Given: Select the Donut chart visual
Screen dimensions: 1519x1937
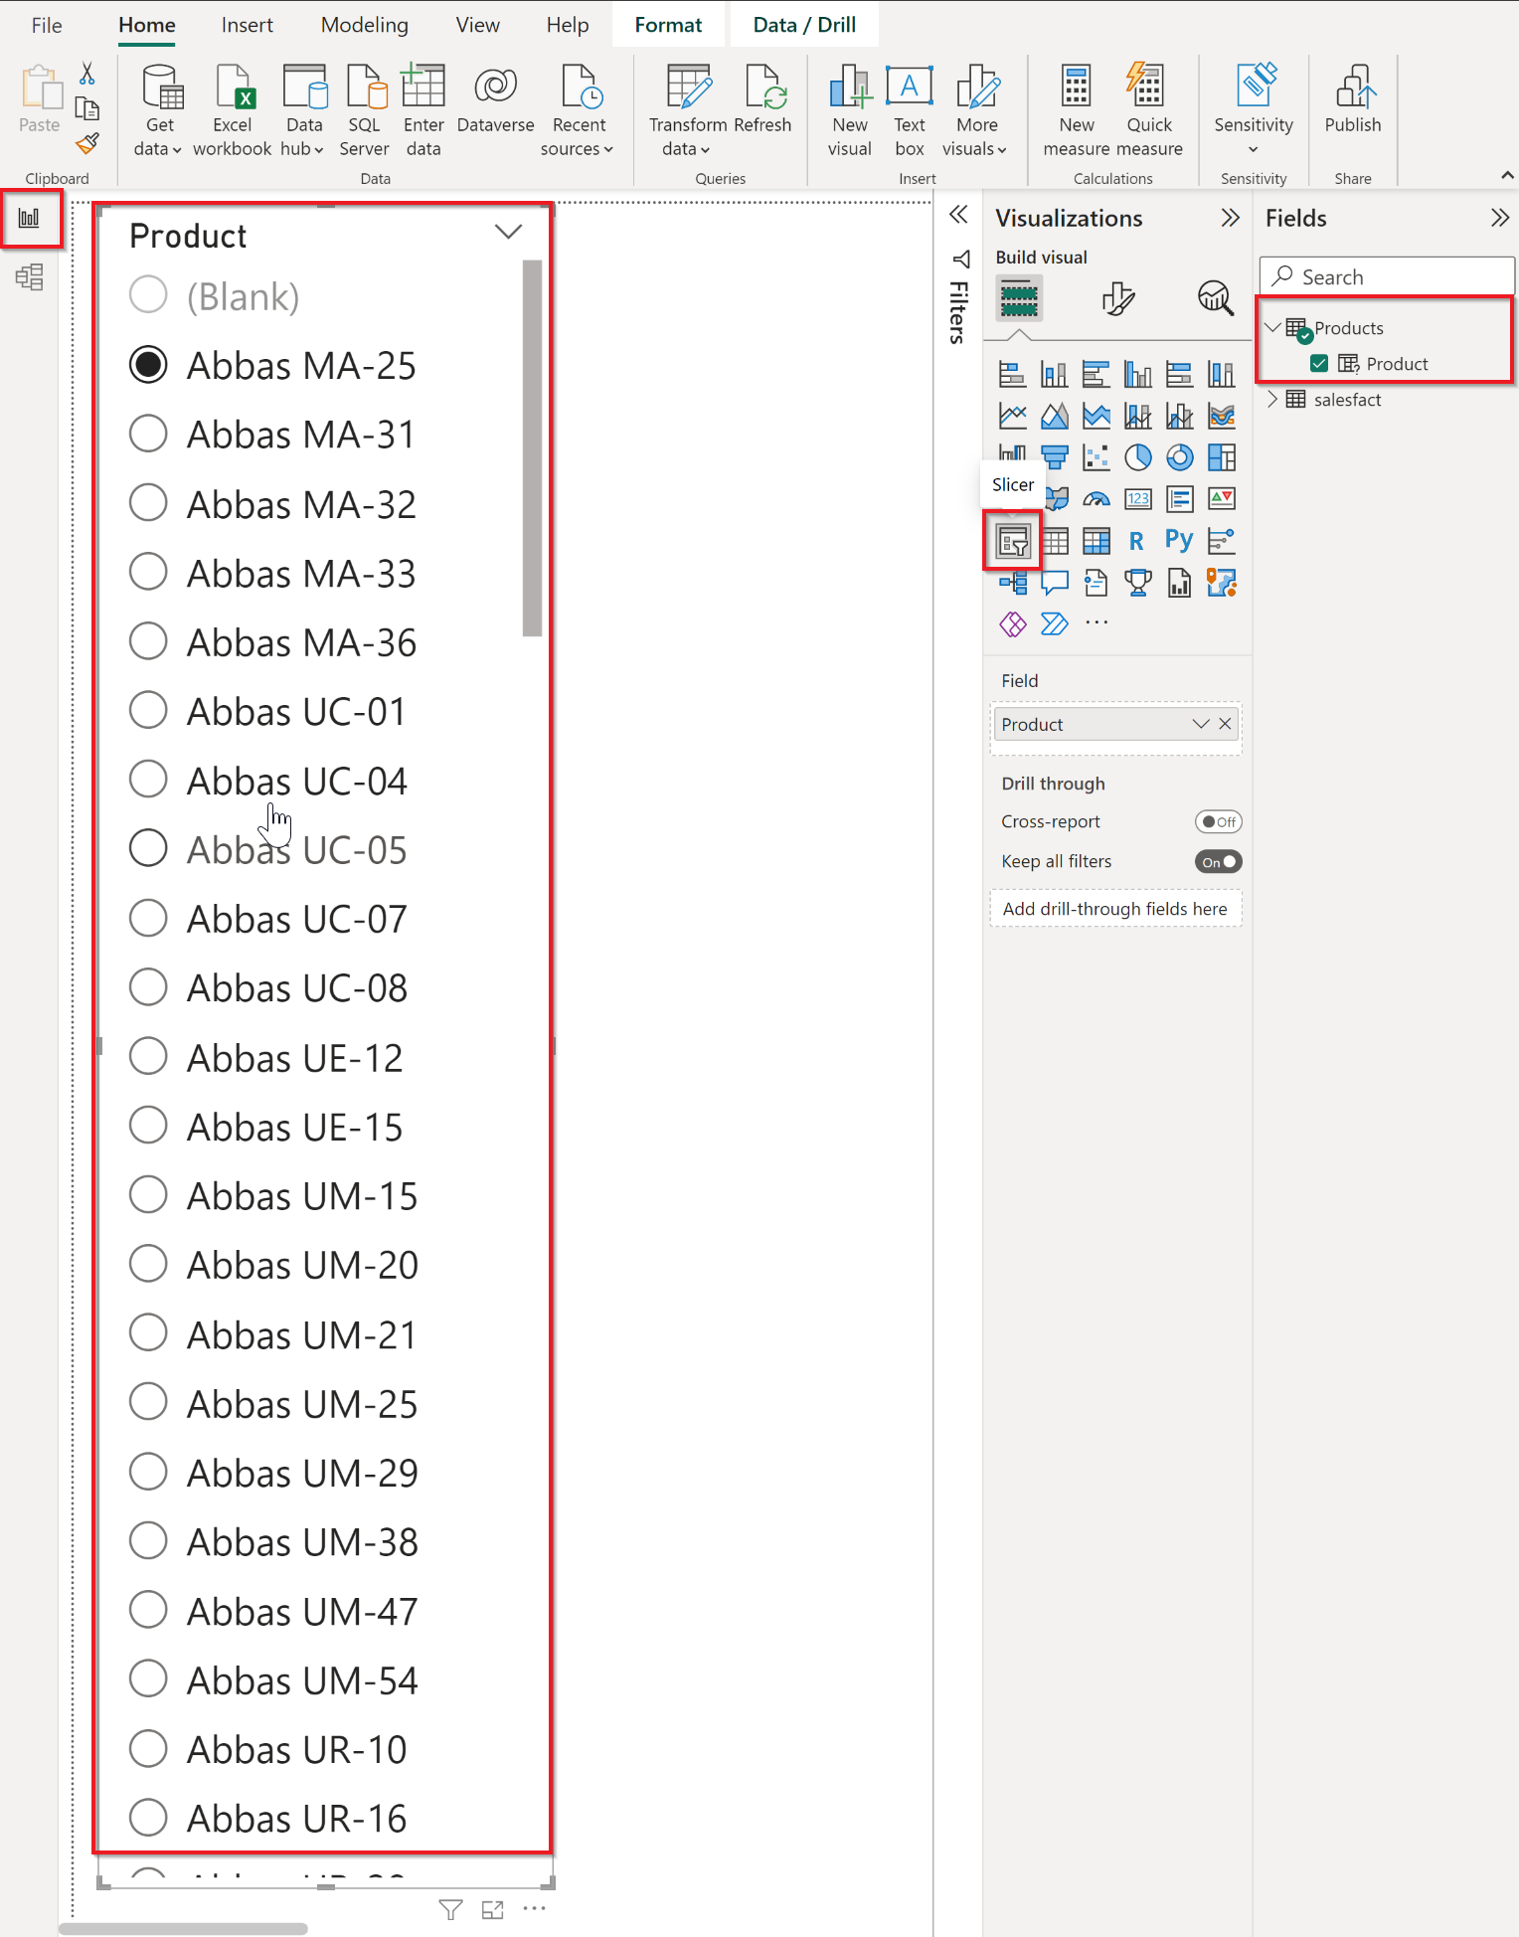Looking at the screenshot, I should coord(1179,457).
